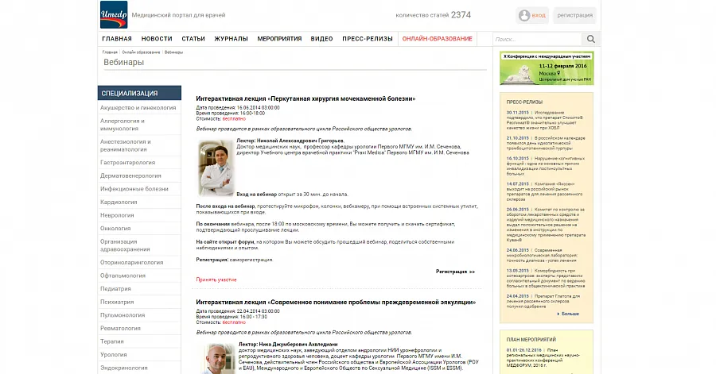Click lecturer Григорьев's photo
This screenshot has width=716, height=374.
point(216,168)
